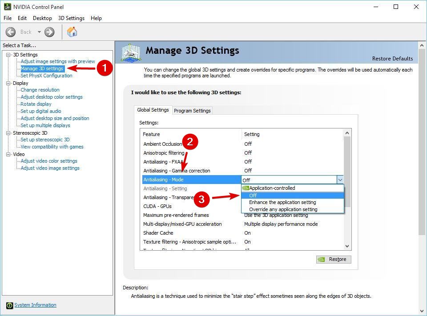Open the Desktop menu

pyautogui.click(x=42, y=18)
